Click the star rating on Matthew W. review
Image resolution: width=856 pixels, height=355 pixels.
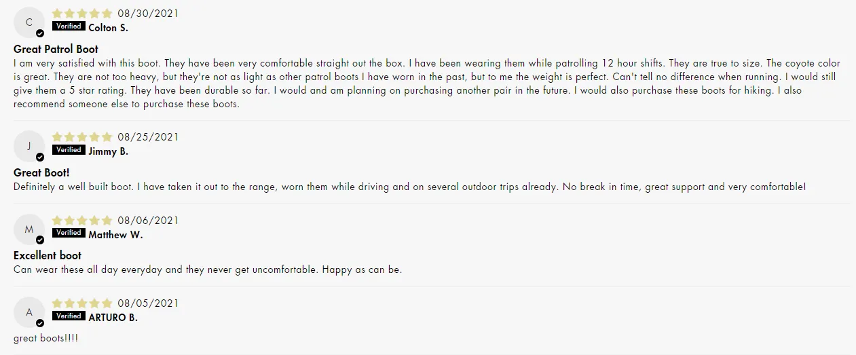pos(82,220)
